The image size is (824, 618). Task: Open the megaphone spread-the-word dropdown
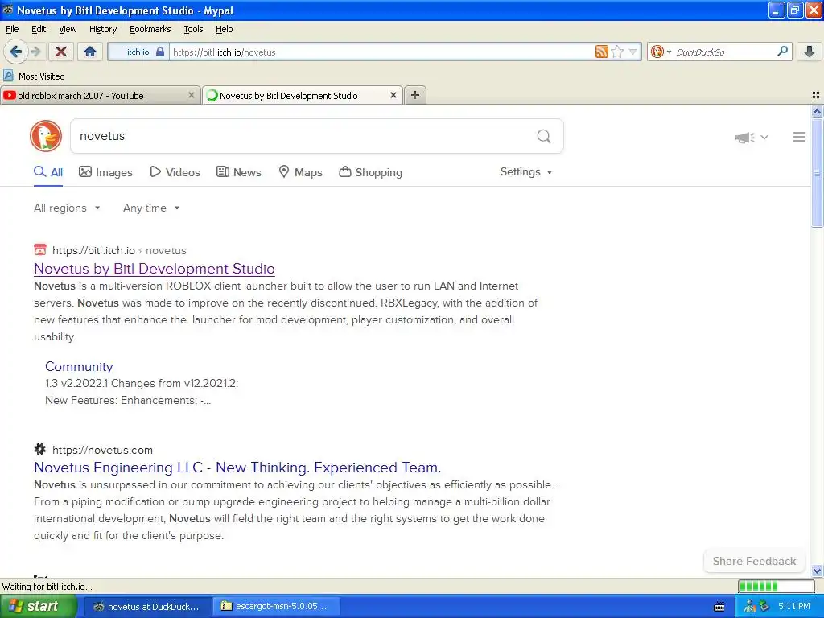click(x=752, y=137)
